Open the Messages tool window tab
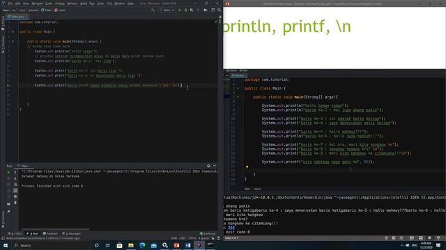Viewport: 446px width, 250px height. [71, 233]
